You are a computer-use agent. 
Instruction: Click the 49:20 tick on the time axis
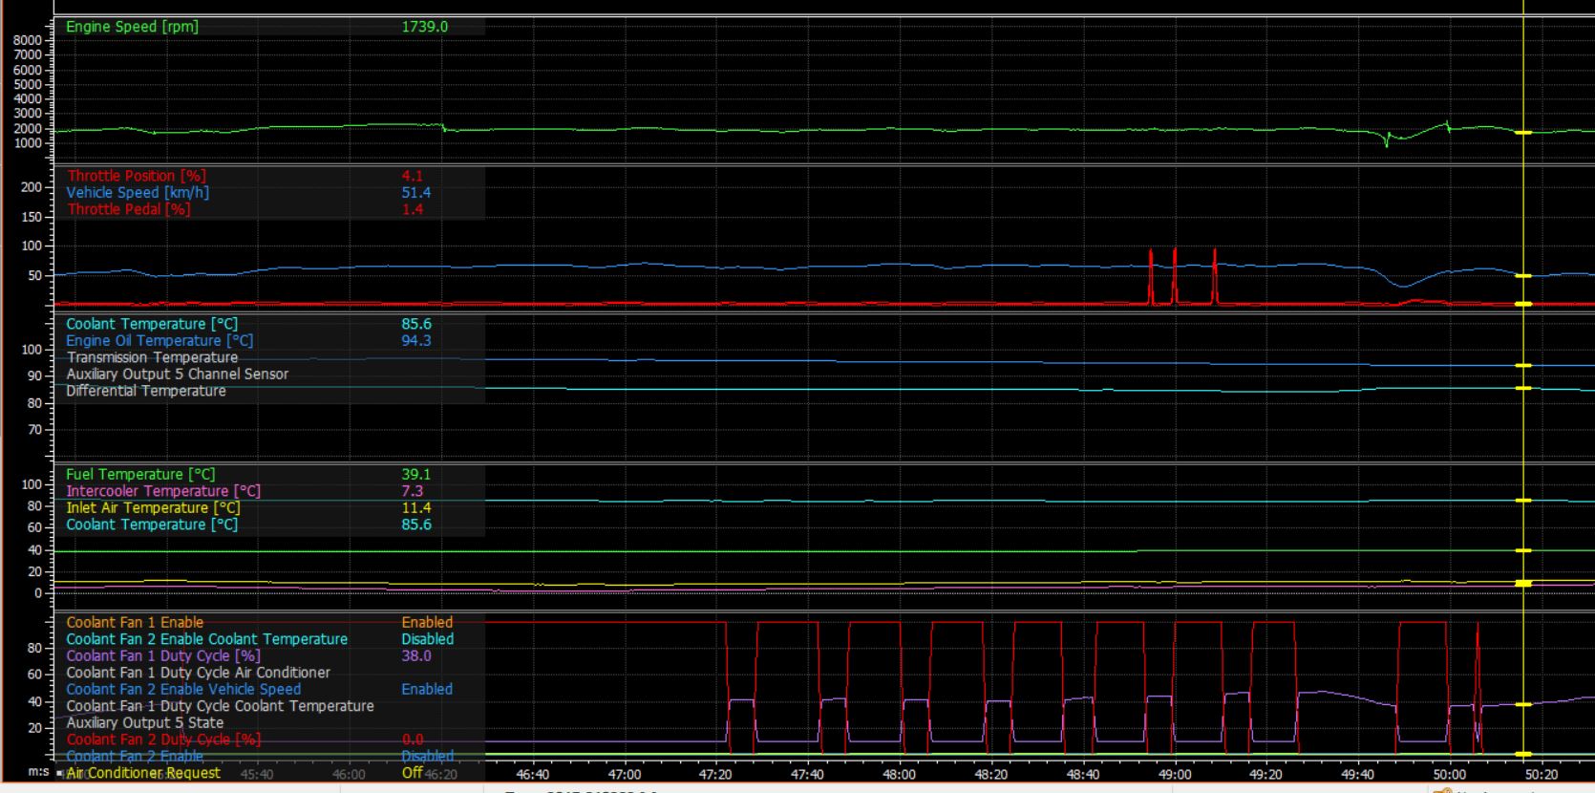click(x=1265, y=775)
